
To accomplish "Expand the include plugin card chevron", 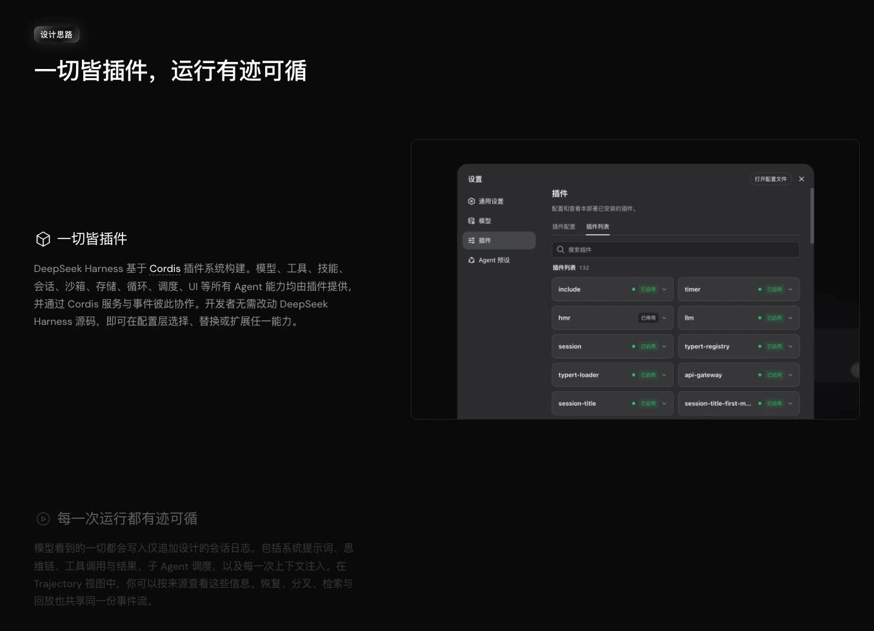I will pos(664,289).
